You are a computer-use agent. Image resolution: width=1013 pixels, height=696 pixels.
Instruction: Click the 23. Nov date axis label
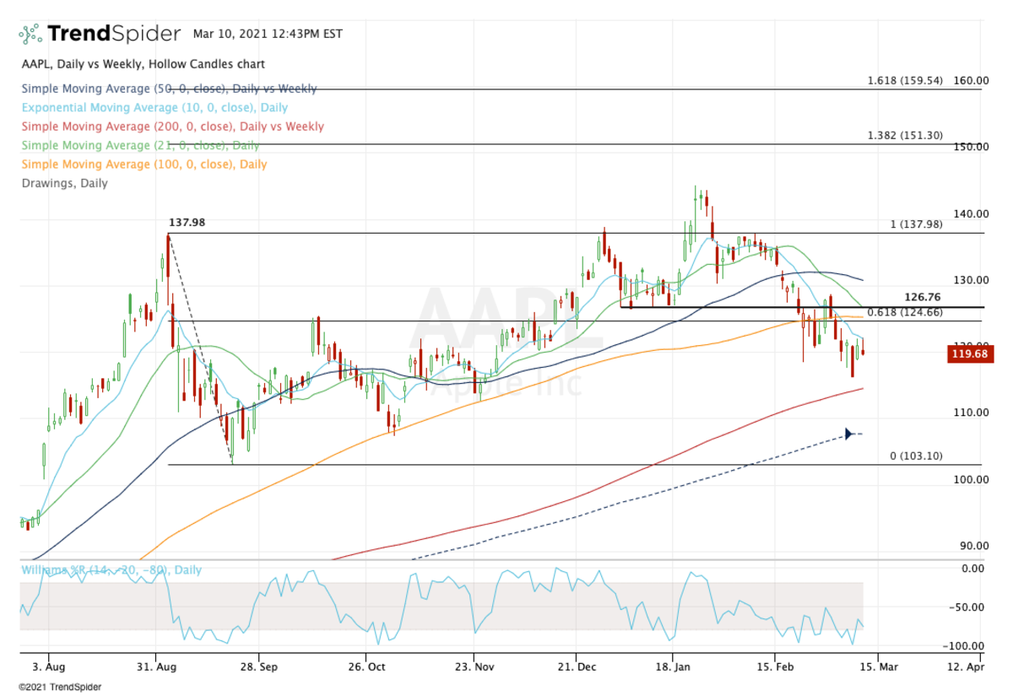click(x=474, y=665)
